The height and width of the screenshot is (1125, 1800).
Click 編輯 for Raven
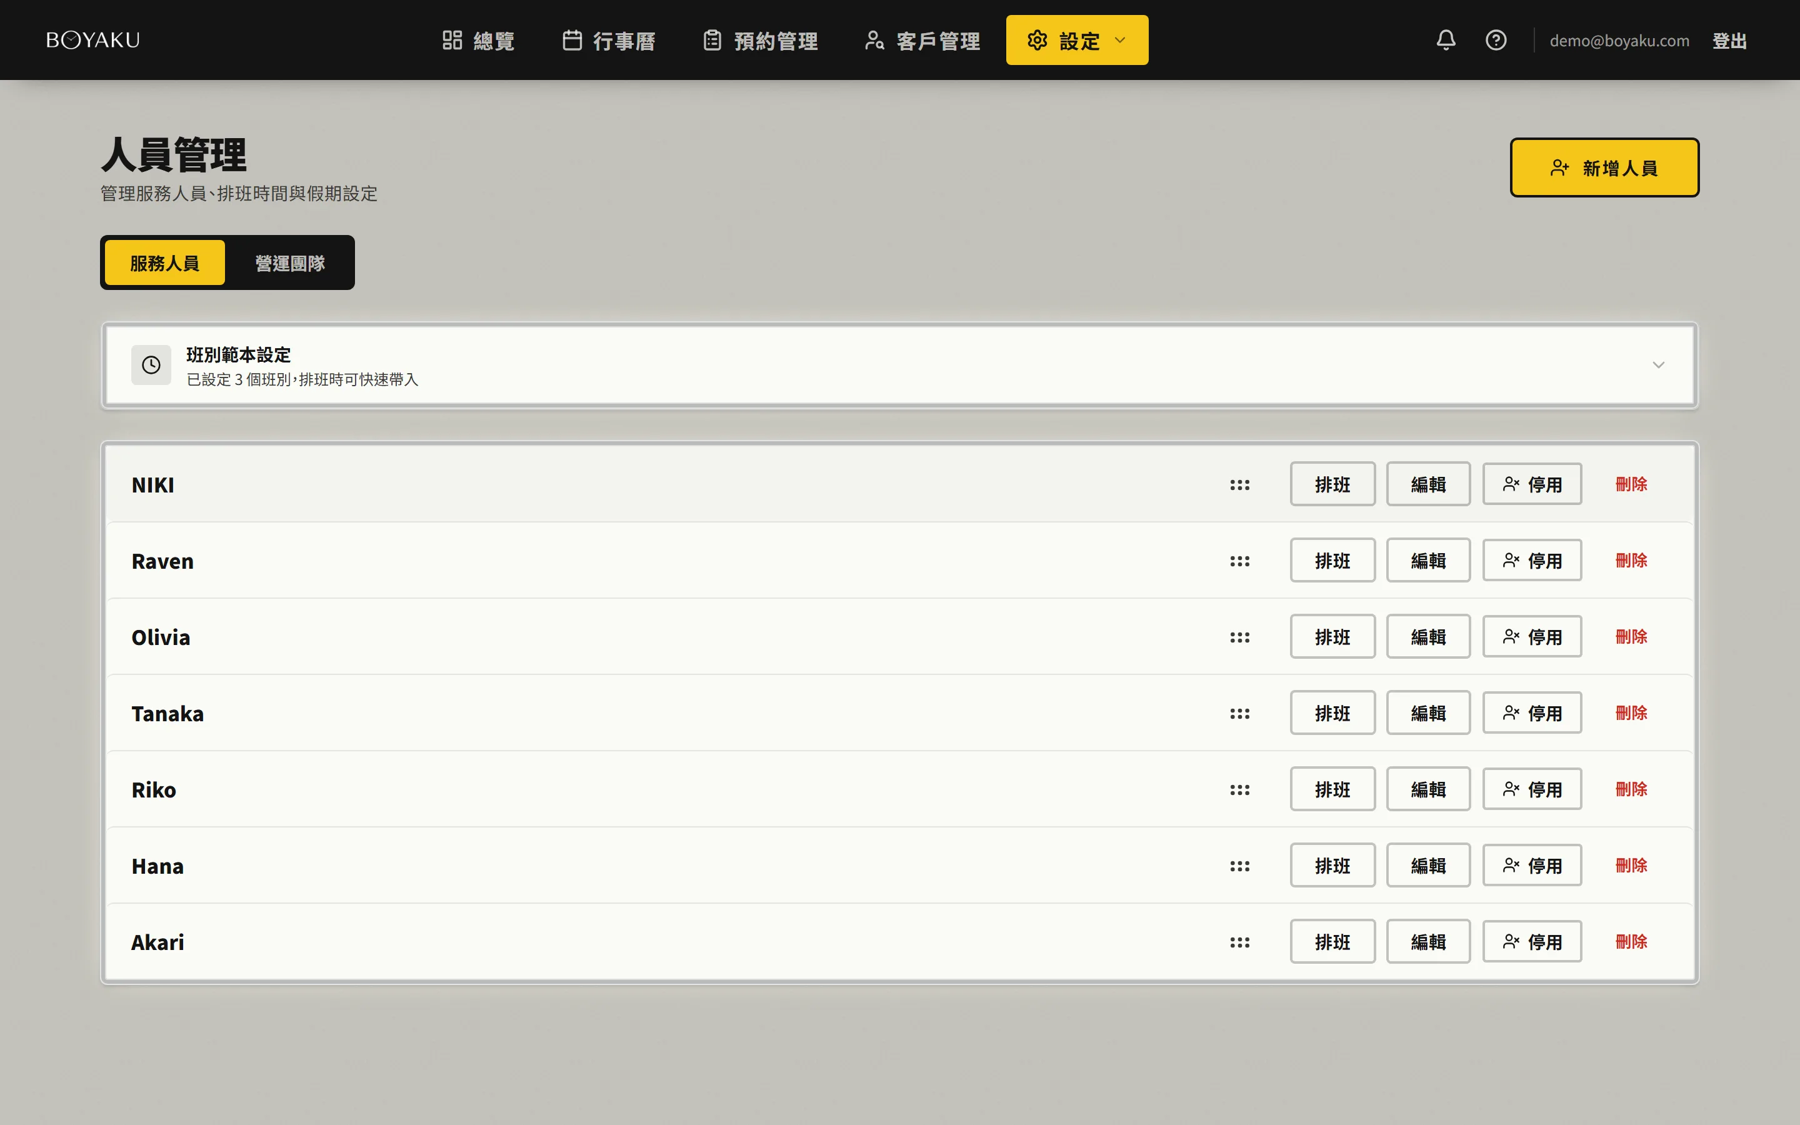tap(1428, 560)
